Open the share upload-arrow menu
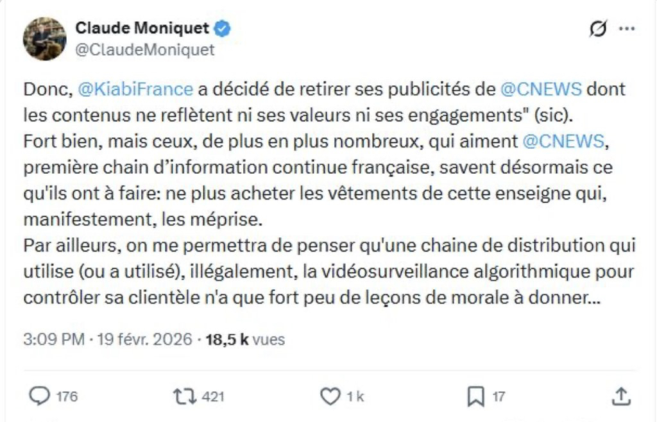657x422 pixels. 620,396
